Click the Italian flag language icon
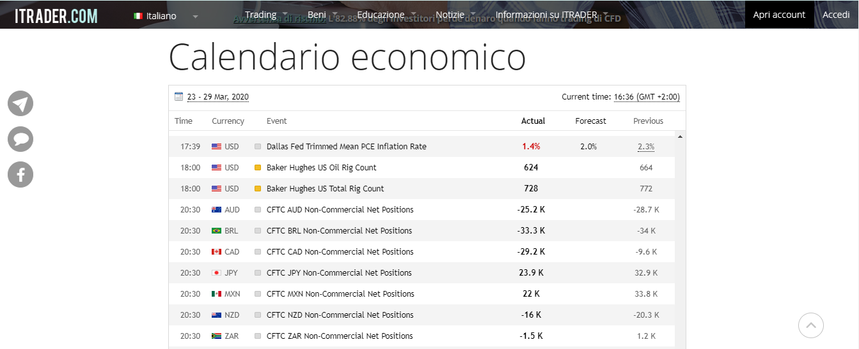The image size is (859, 349). pos(138,16)
